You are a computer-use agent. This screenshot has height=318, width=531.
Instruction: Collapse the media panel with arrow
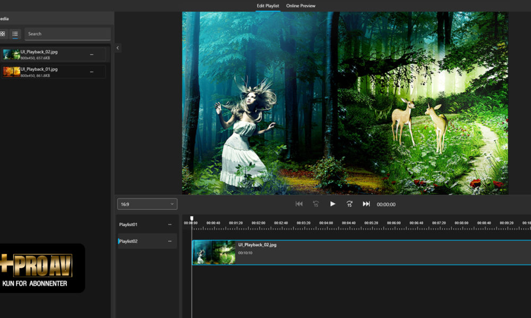(118, 48)
